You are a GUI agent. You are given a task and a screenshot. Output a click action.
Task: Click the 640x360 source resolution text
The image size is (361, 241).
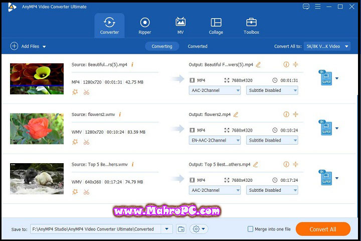click(x=93, y=182)
